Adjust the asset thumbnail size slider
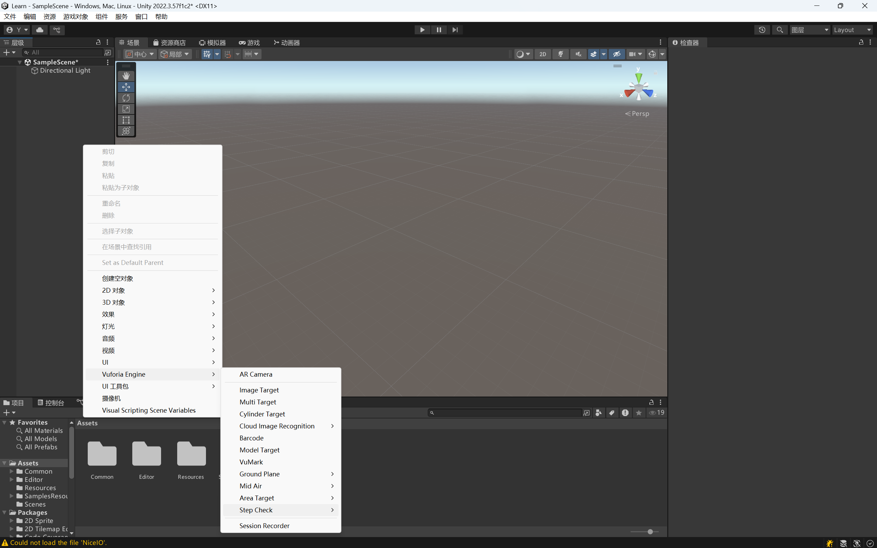Image resolution: width=877 pixels, height=548 pixels. [650, 532]
